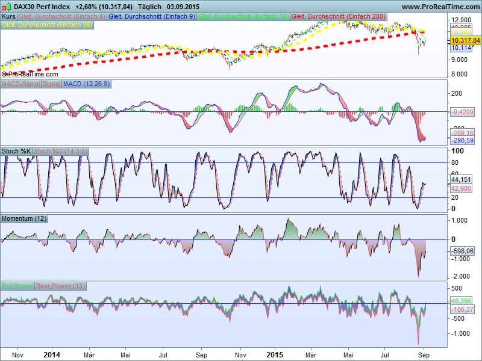482x361 pixels.
Task: Click the 12.000 price axis label
Action: (460, 20)
